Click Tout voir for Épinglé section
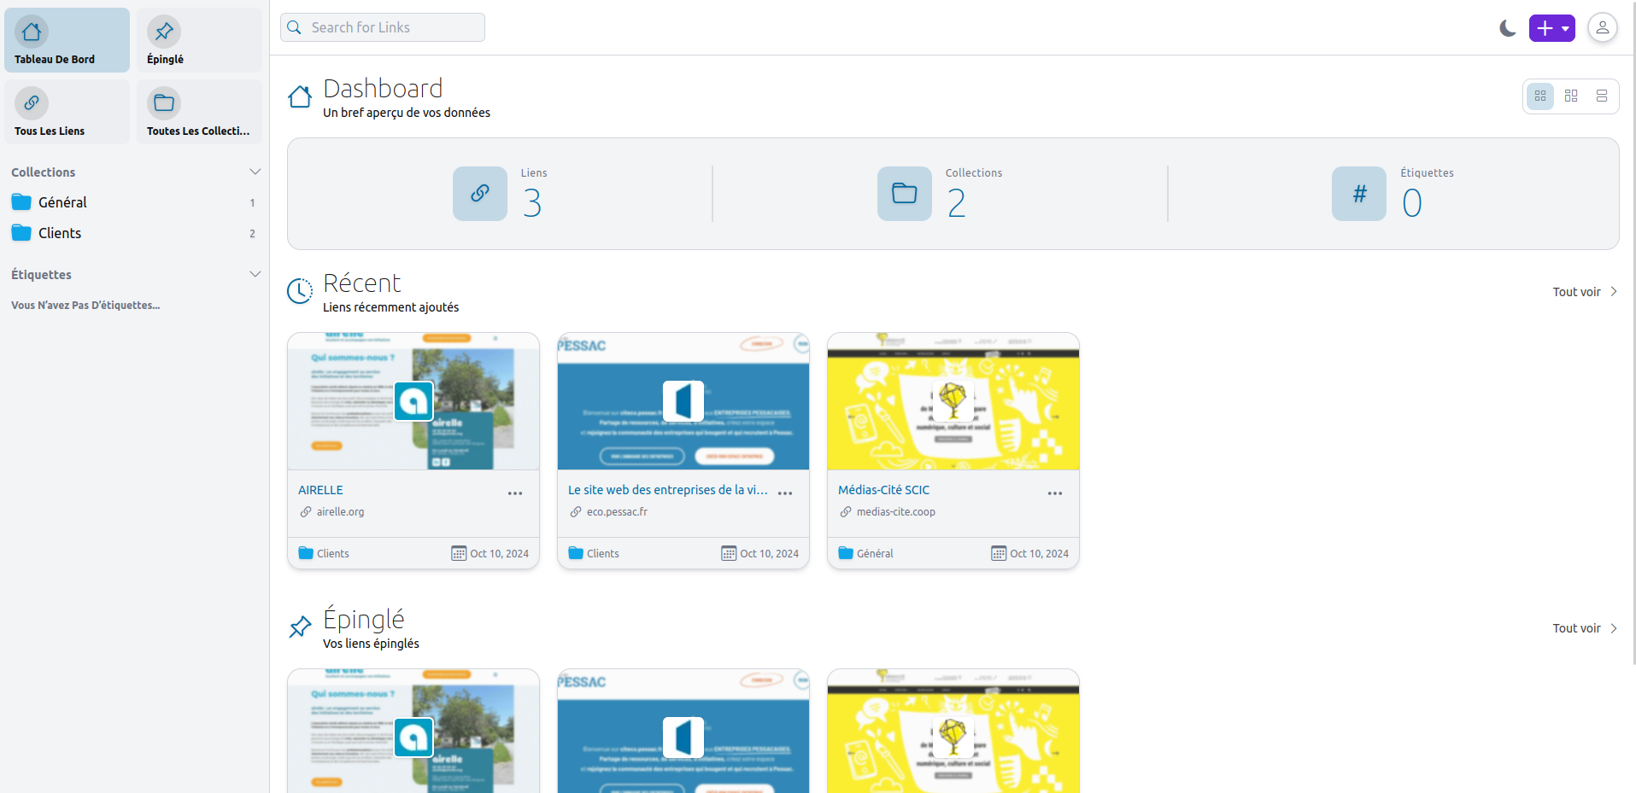 [x=1585, y=628]
